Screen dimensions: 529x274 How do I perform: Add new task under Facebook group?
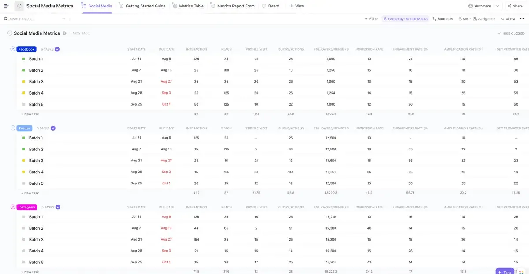(30, 114)
